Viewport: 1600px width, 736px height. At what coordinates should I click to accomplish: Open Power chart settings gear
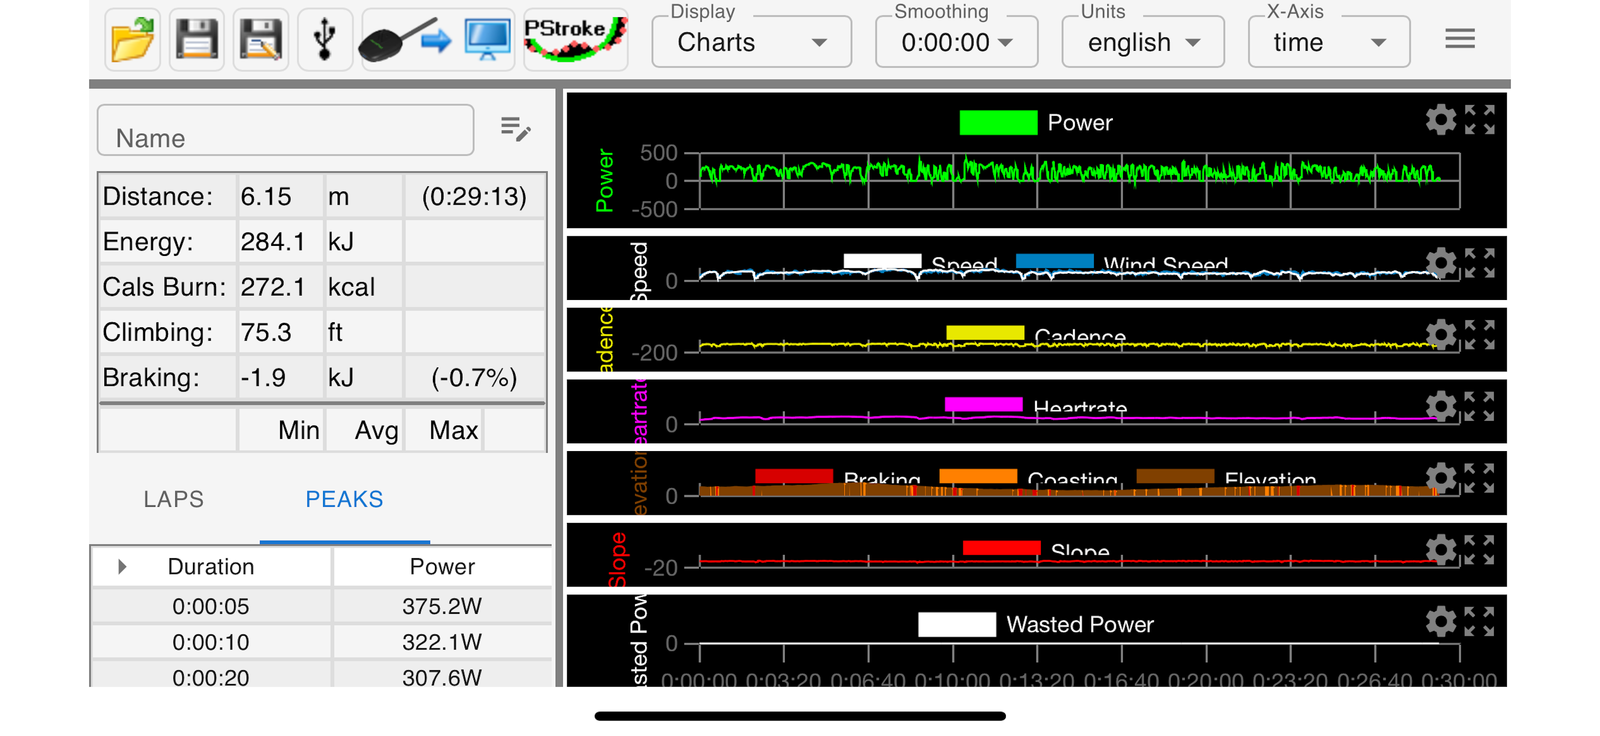pyautogui.click(x=1440, y=120)
